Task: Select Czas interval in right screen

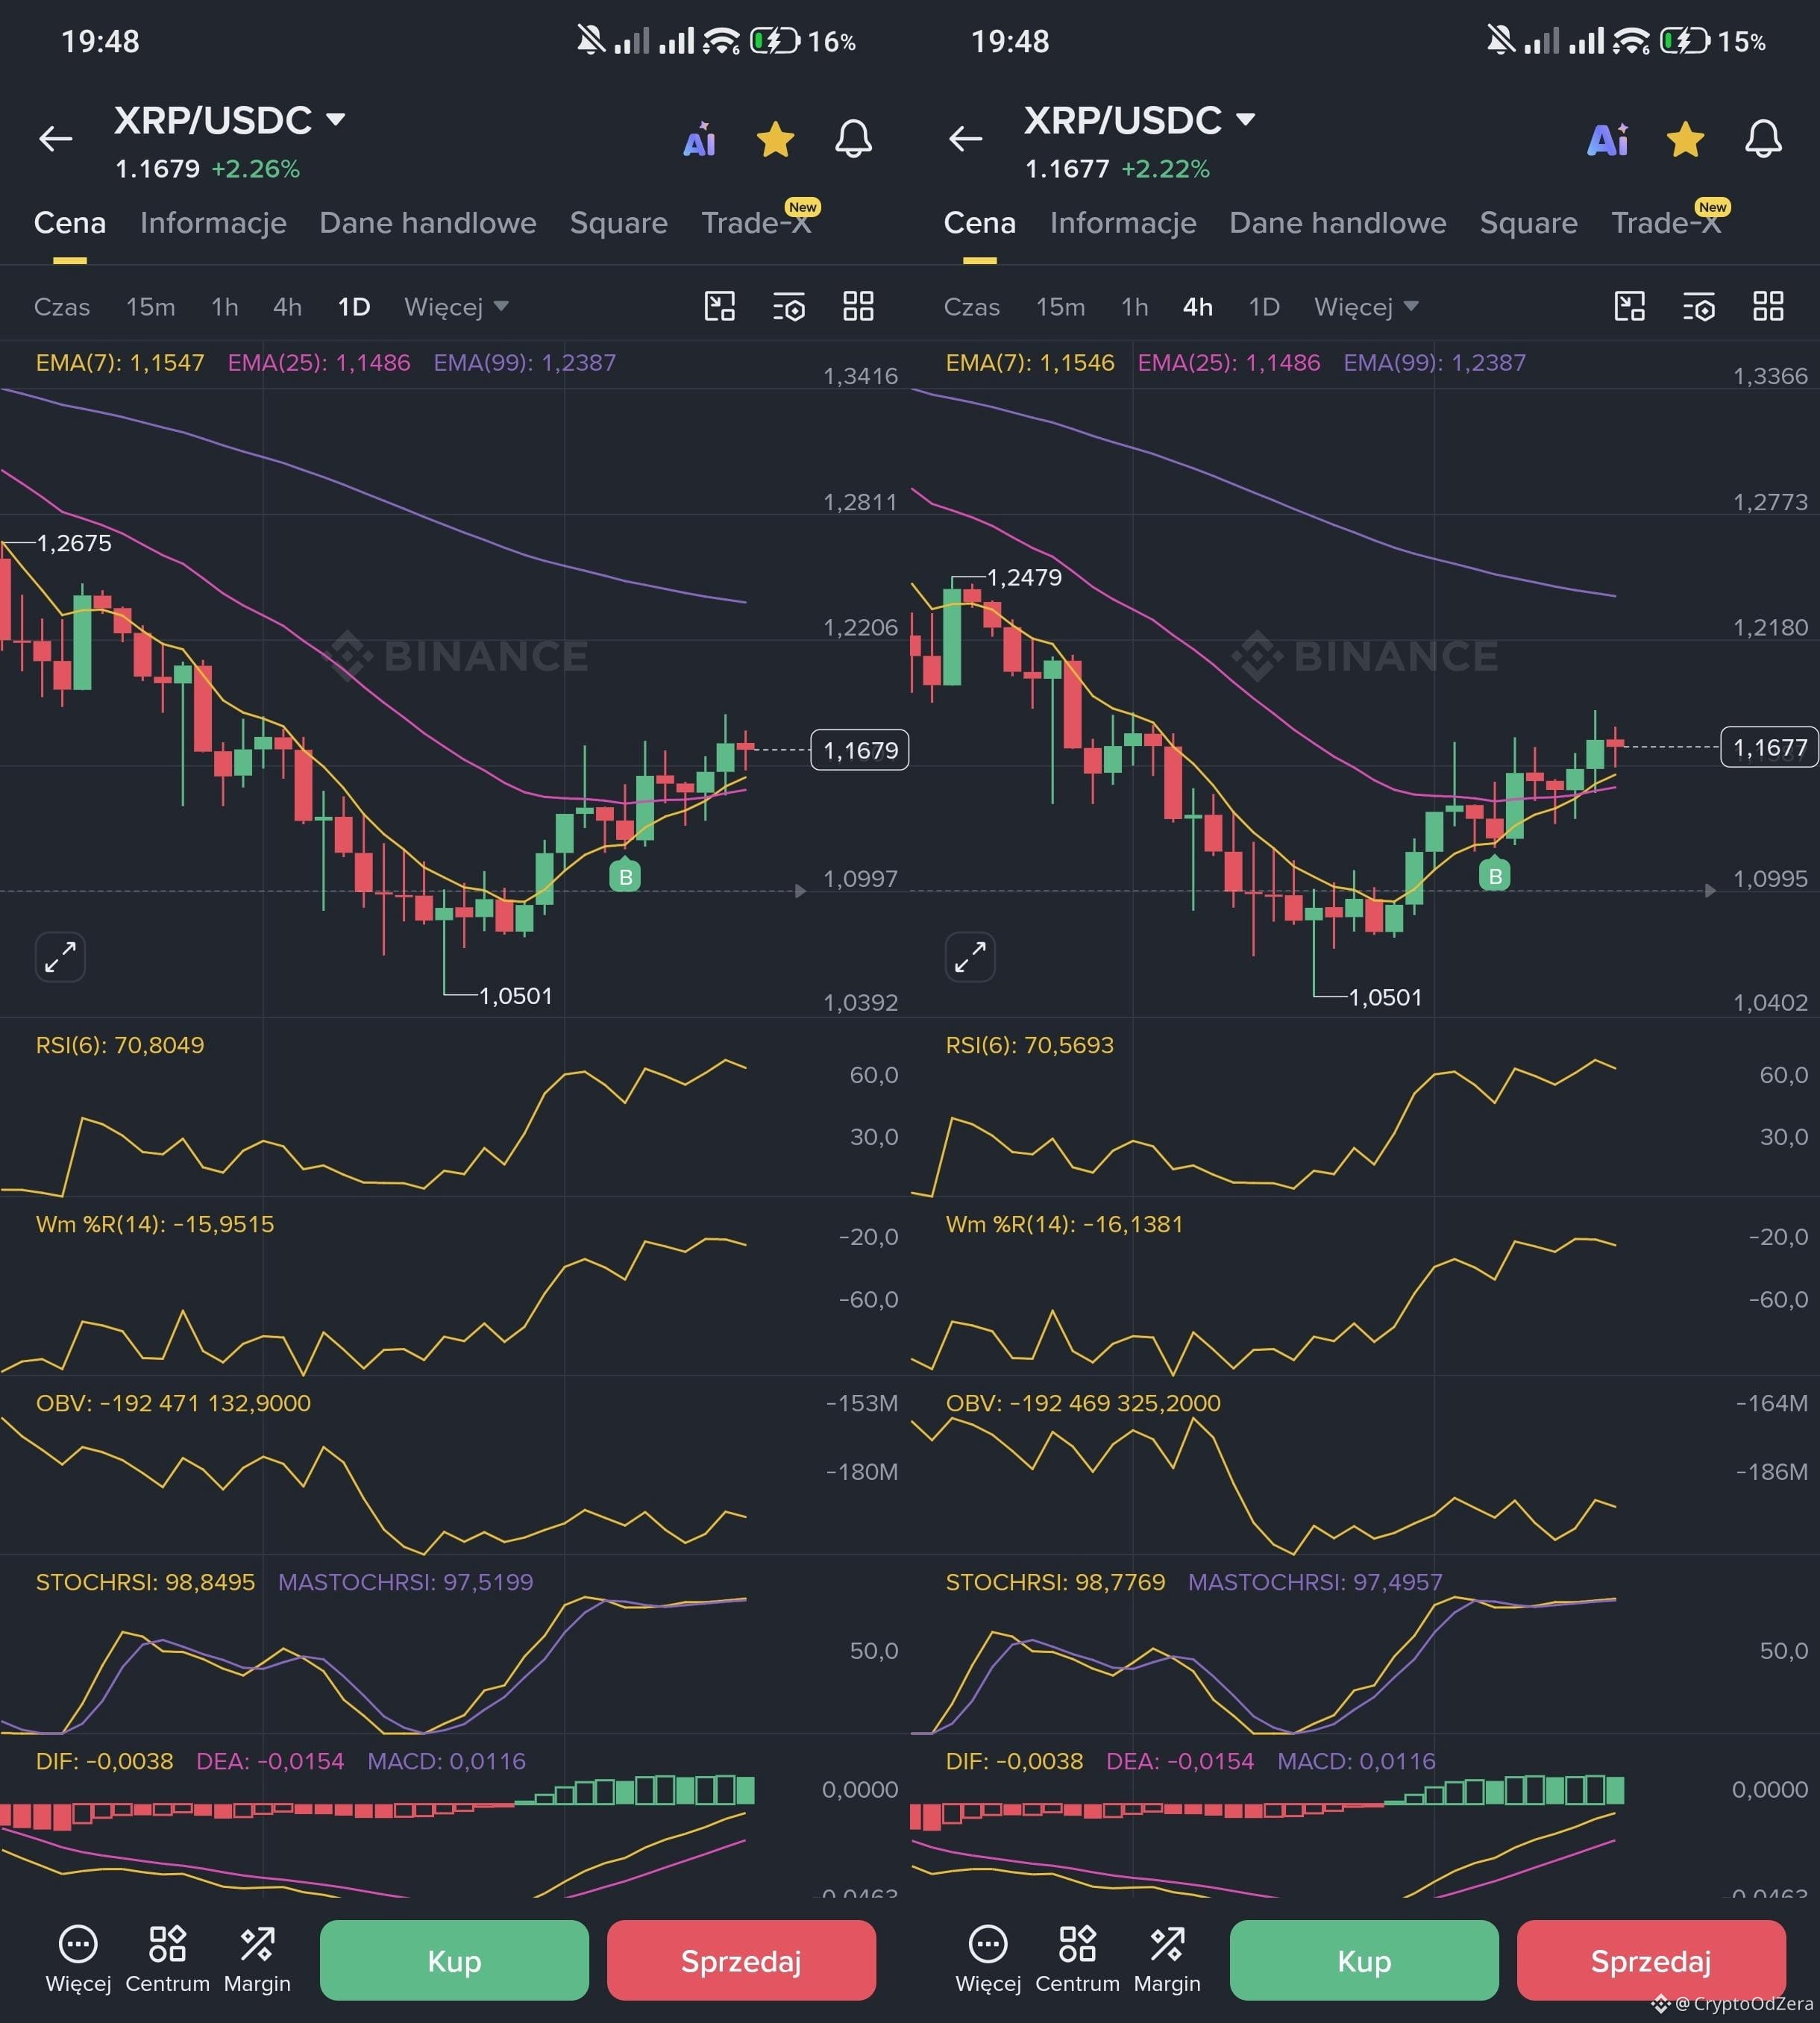Action: coord(972,307)
